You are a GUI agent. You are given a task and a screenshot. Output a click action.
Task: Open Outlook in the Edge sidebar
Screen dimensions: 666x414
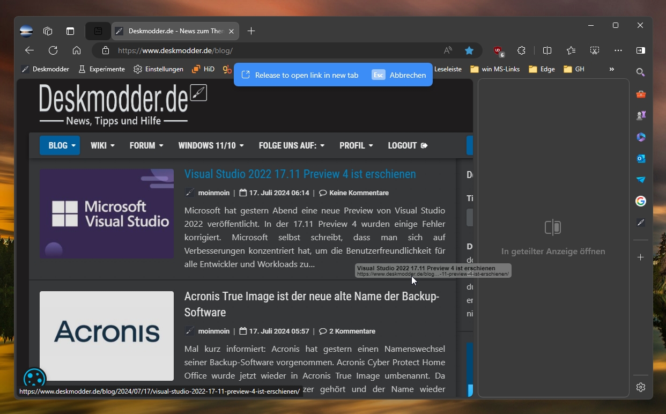(x=641, y=158)
